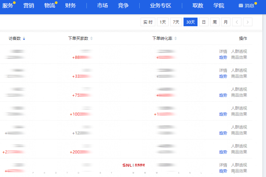Go to next period with right chevron
The height and width of the screenshot is (177, 266).
point(248,22)
